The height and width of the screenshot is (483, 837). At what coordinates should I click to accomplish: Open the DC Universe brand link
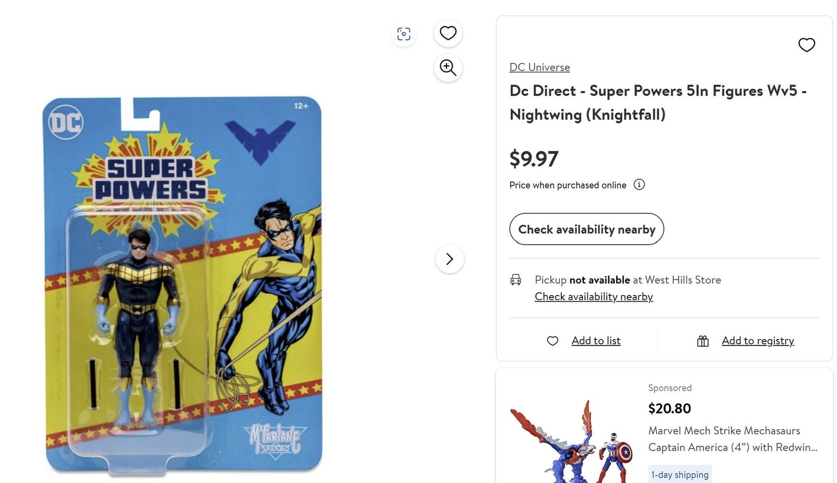539,67
